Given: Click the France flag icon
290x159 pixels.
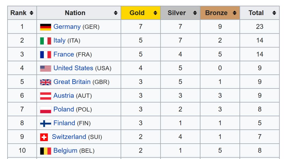Looking at the screenshot, I should (x=45, y=55).
